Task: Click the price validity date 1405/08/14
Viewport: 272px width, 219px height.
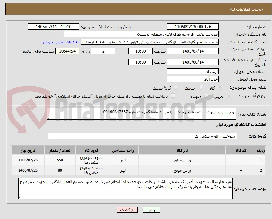Action: (193, 62)
